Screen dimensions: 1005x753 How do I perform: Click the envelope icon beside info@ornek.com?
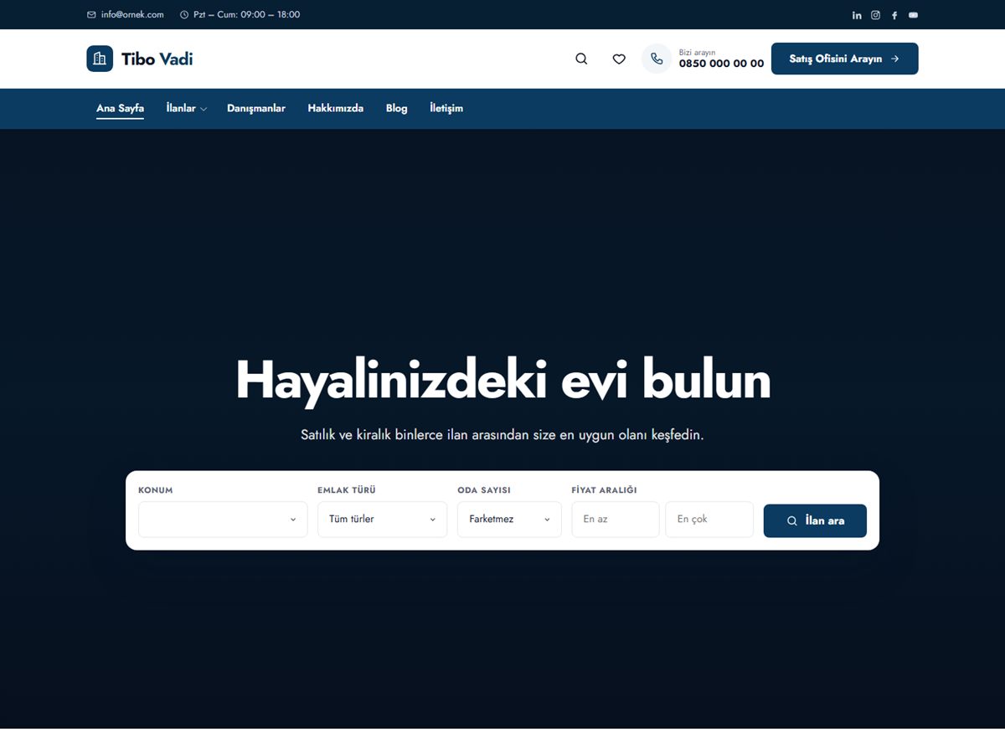(91, 15)
